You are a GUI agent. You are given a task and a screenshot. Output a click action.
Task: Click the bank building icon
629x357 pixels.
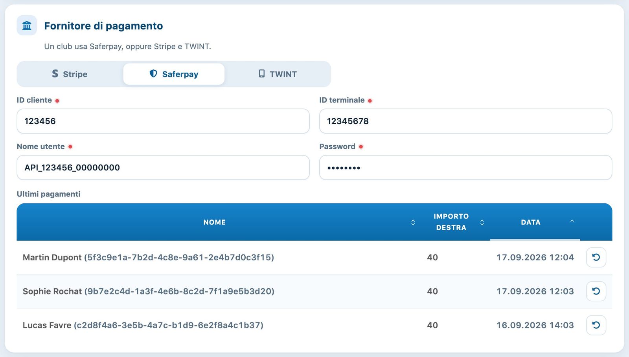pyautogui.click(x=27, y=26)
